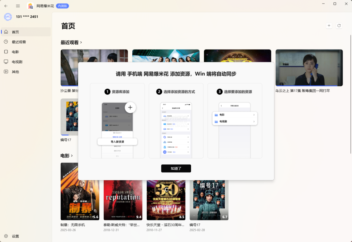Screen dimensions: 352x242
Task: Click the 6.7 rating on 编号17 poster
Action: click(x=225, y=217)
